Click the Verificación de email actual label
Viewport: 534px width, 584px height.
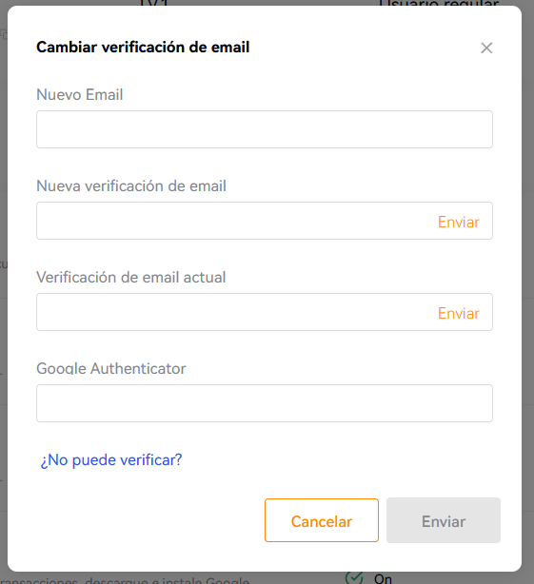point(131,277)
